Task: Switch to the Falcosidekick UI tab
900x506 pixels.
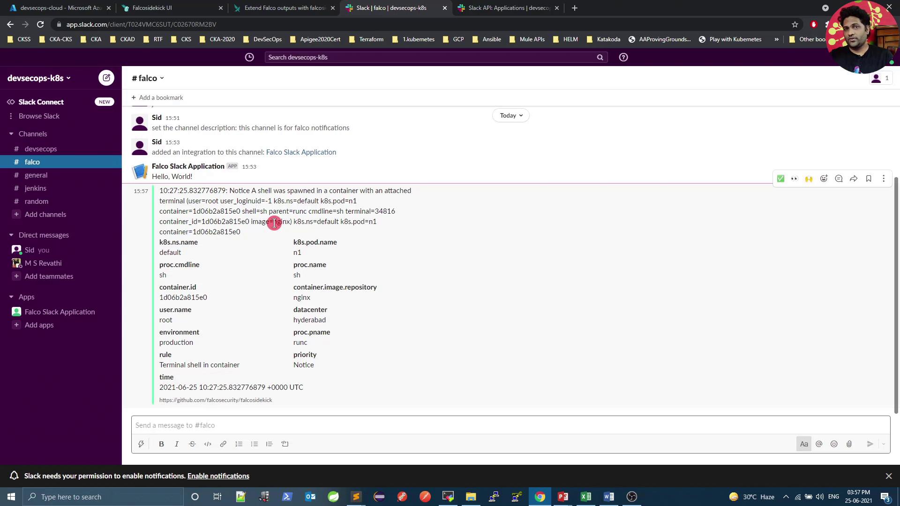Action: (152, 8)
